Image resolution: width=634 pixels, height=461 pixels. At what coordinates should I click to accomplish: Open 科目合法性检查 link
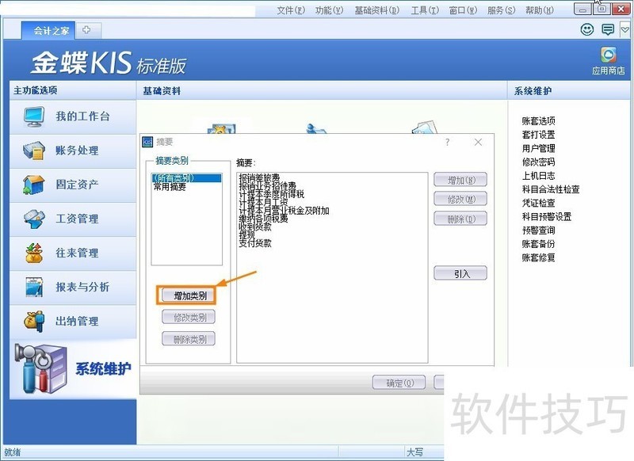click(551, 189)
